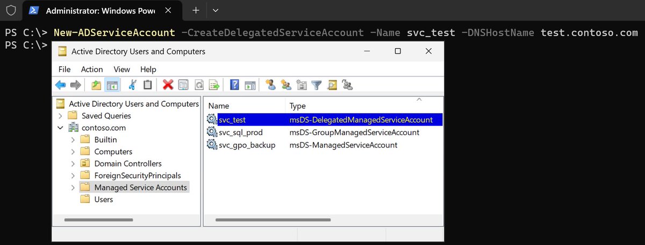Maximize the Active Directory Users and Computers window
This screenshot has height=245, width=645.
click(x=398, y=51)
